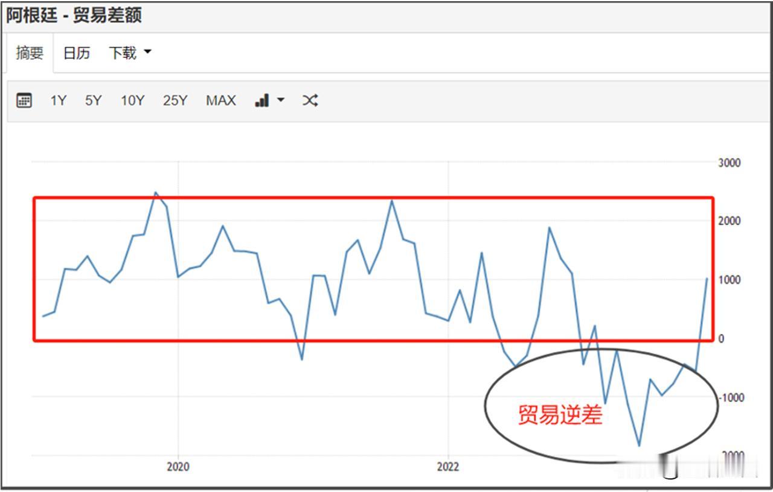Select the 10Y time range
The image size is (773, 492).
pos(132,100)
